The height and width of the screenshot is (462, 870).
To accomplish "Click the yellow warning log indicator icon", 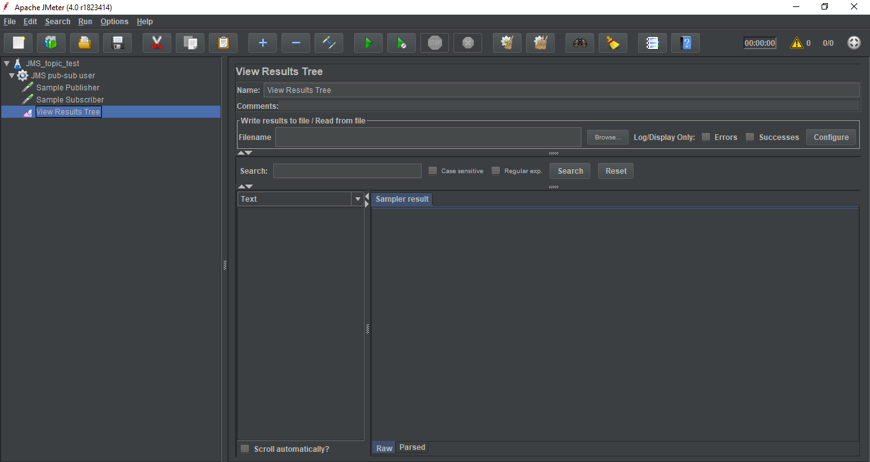I will pyautogui.click(x=796, y=43).
